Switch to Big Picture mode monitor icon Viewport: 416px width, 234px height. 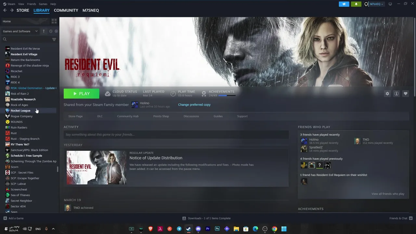(x=390, y=4)
